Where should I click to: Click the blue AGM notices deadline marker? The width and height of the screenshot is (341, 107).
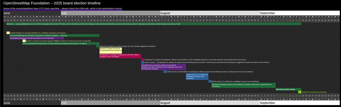click(x=165, y=72)
